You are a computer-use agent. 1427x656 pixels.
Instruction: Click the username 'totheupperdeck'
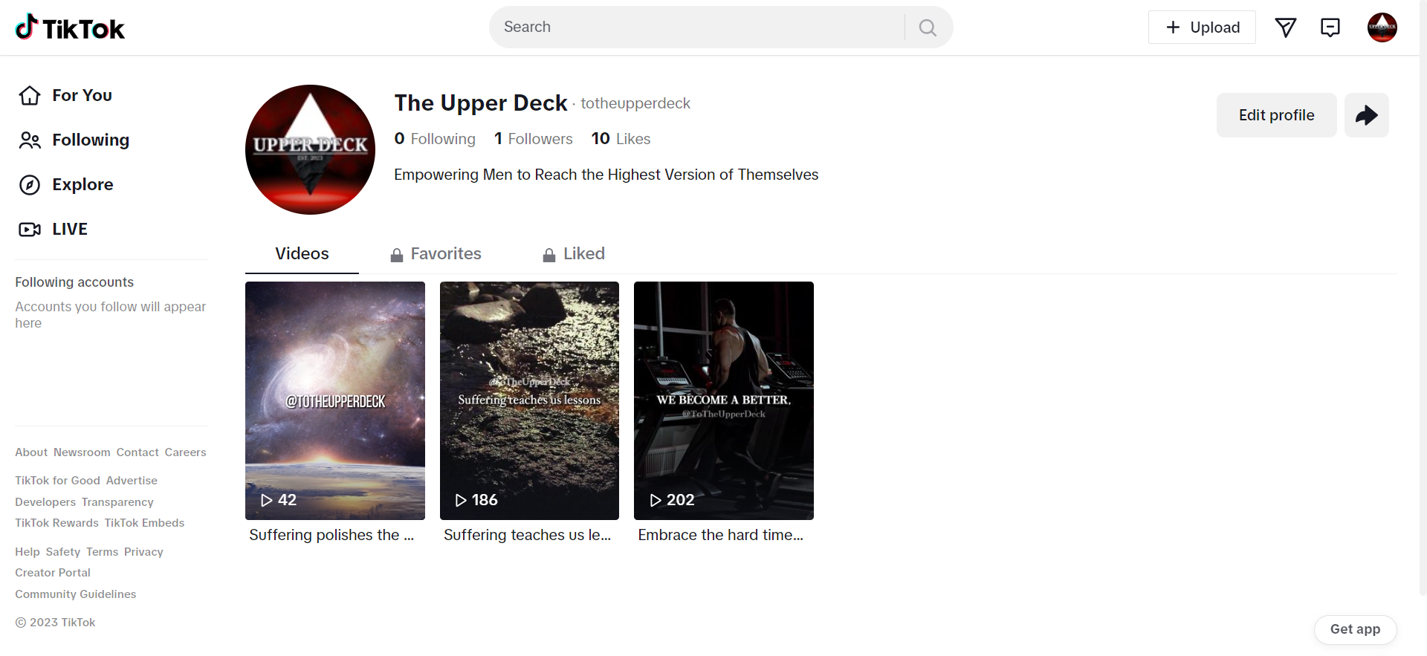click(x=635, y=103)
